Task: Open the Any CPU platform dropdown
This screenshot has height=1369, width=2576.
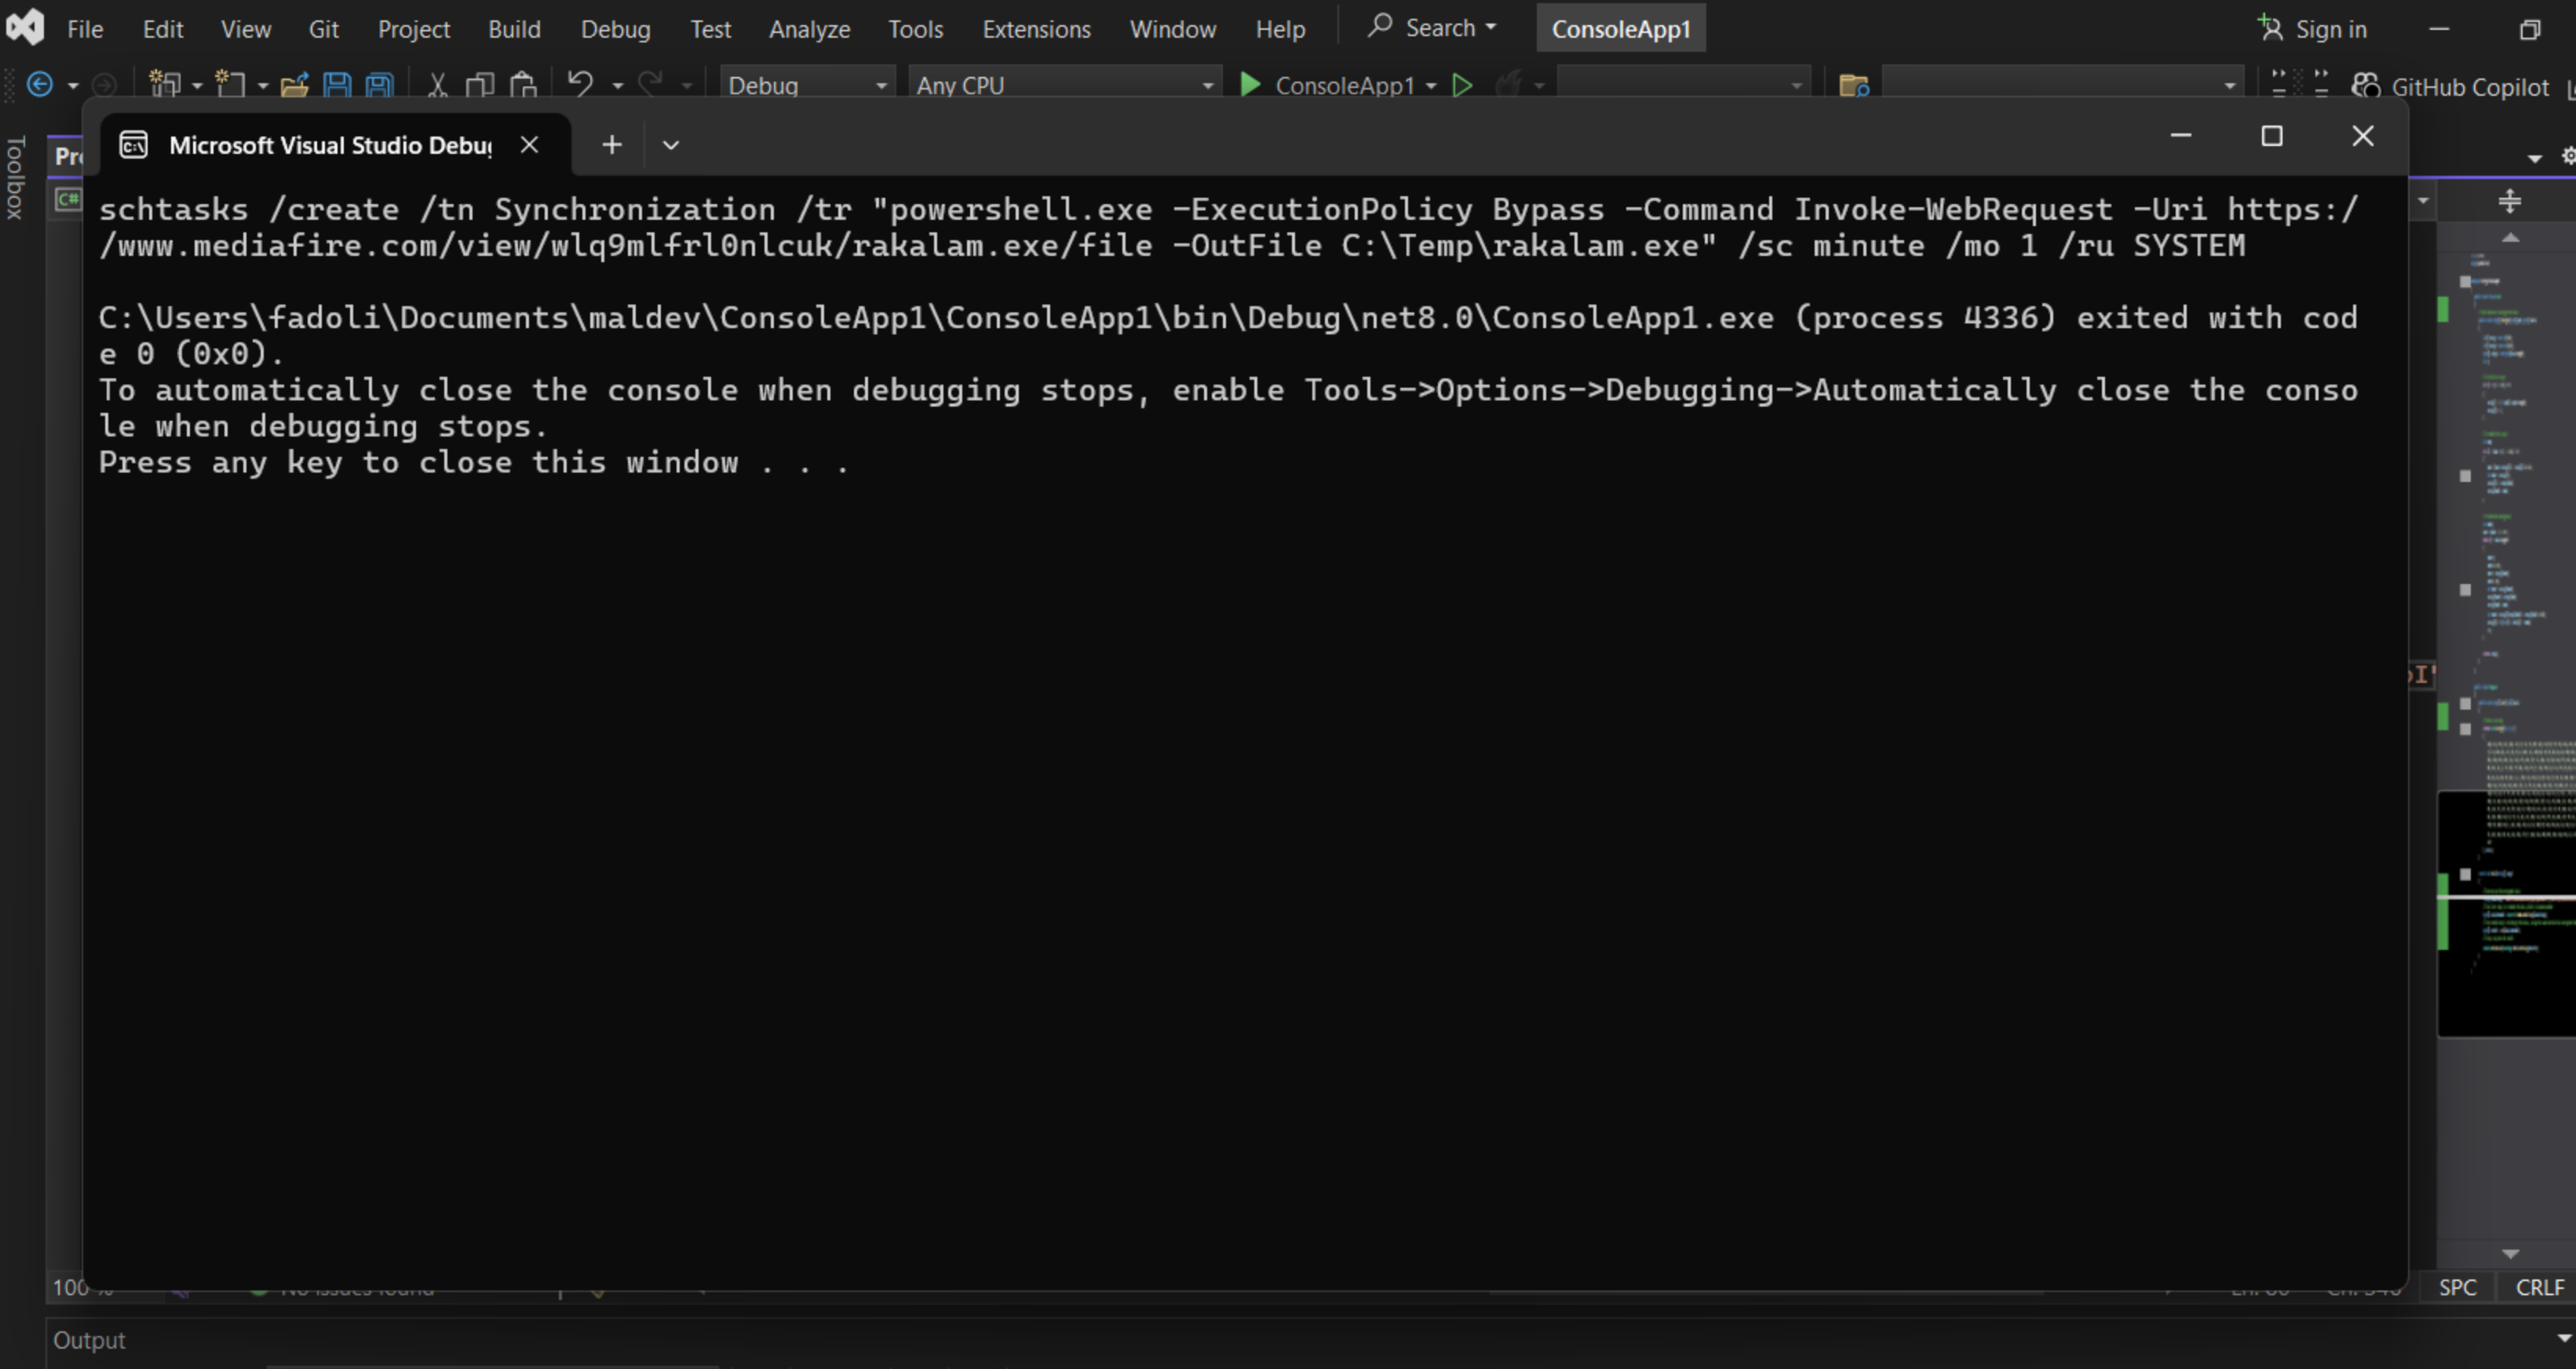Action: pyautogui.click(x=1065, y=85)
